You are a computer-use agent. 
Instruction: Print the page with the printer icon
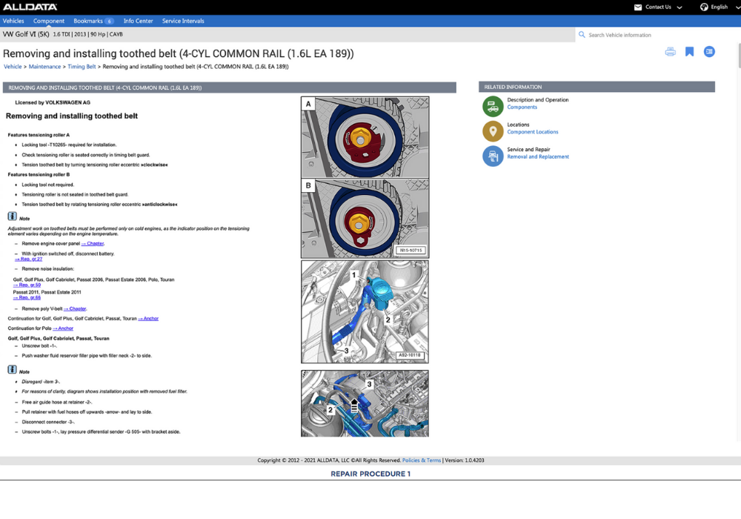point(670,51)
